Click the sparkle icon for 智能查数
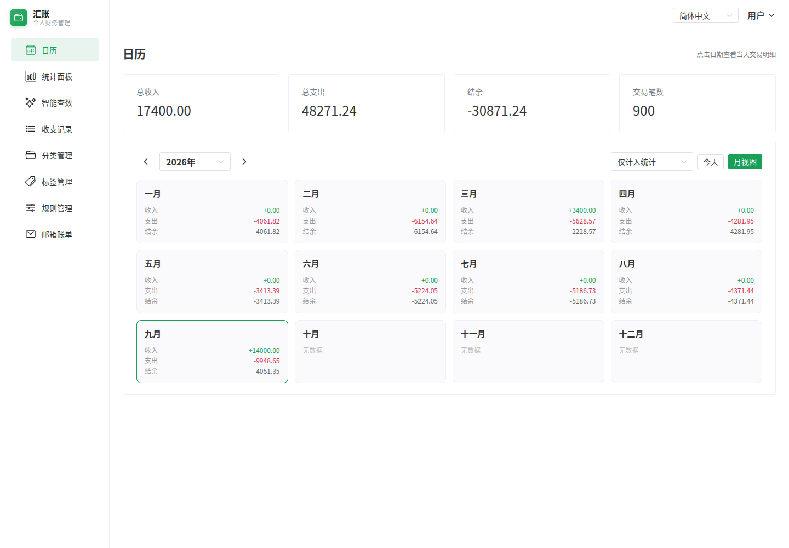Viewport: 789px width, 548px height. point(31,103)
